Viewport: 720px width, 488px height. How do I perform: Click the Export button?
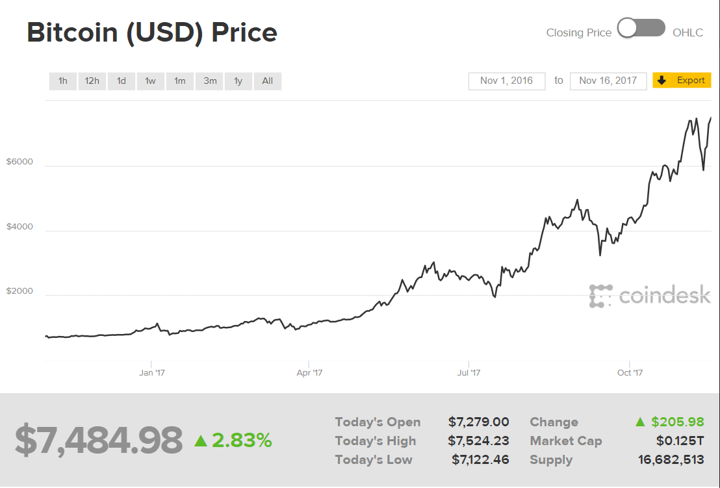point(682,80)
